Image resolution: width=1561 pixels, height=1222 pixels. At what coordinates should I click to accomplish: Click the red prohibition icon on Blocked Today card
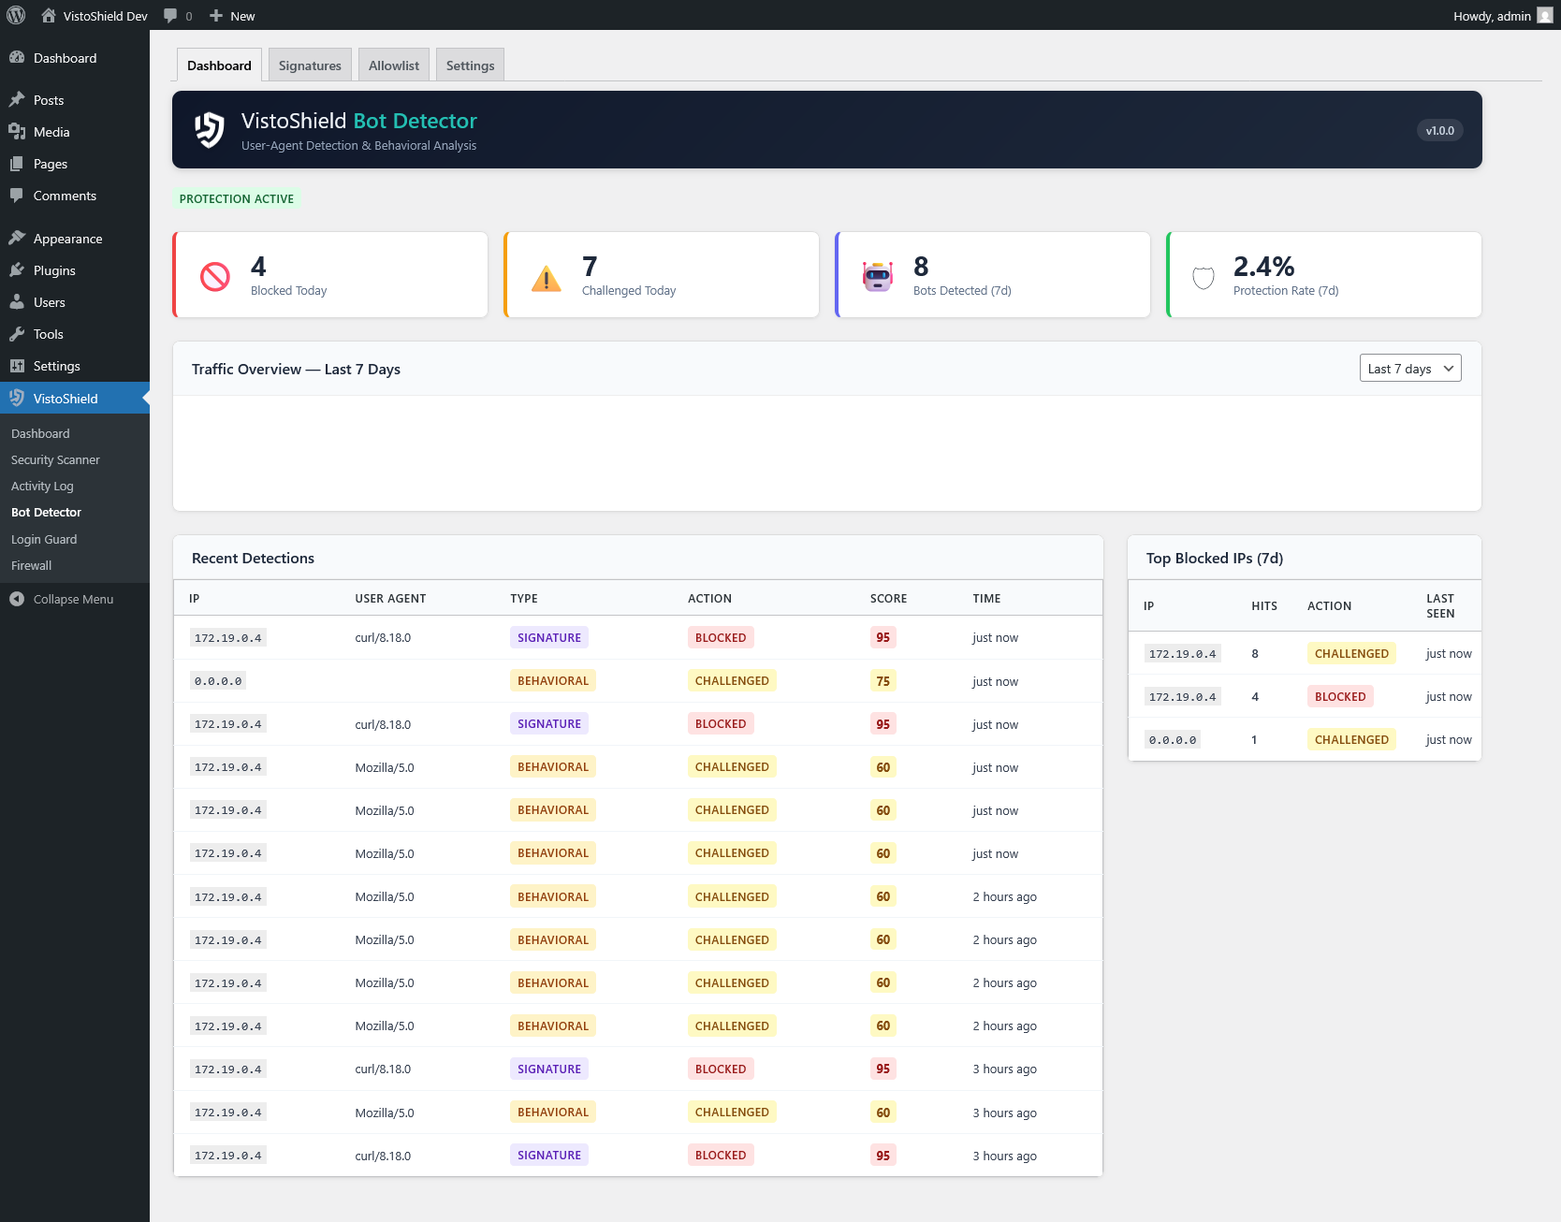(x=215, y=274)
